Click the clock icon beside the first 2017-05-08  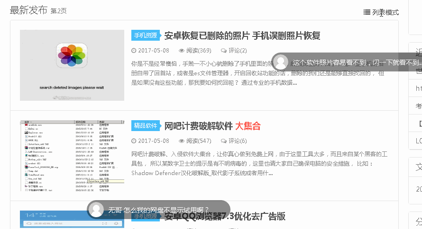(134, 51)
